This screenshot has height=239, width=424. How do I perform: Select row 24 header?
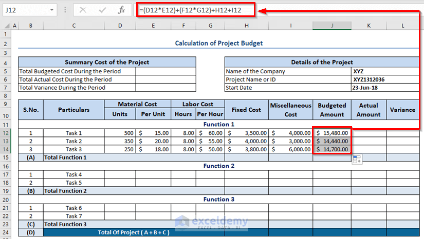(6, 232)
